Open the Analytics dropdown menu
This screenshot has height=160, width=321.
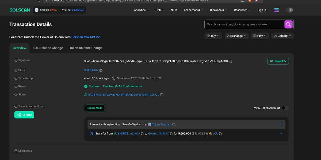click(x=142, y=10)
